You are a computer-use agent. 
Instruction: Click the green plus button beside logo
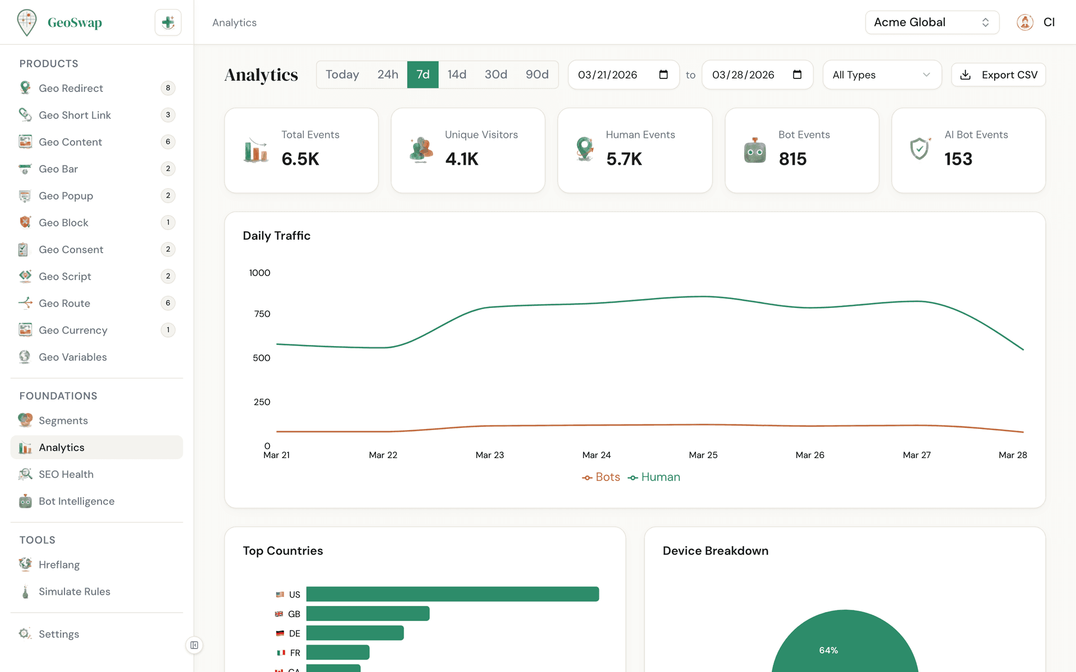tap(168, 22)
